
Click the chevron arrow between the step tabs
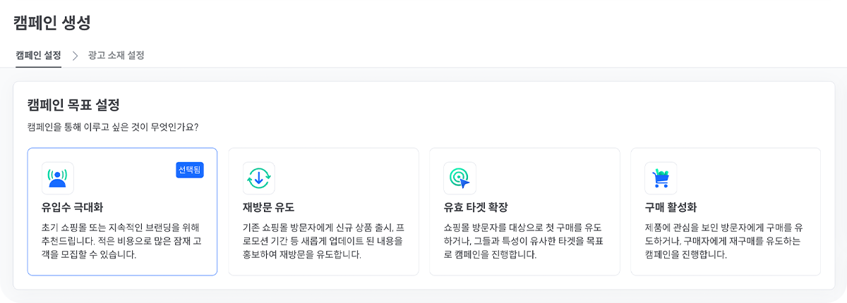click(75, 56)
